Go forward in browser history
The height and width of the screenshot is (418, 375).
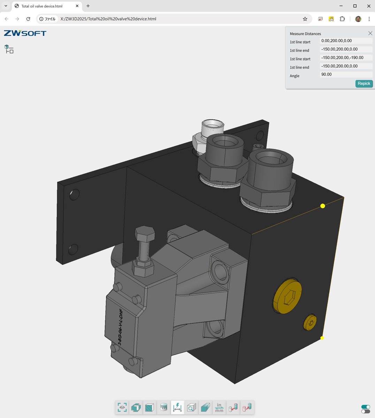point(17,19)
